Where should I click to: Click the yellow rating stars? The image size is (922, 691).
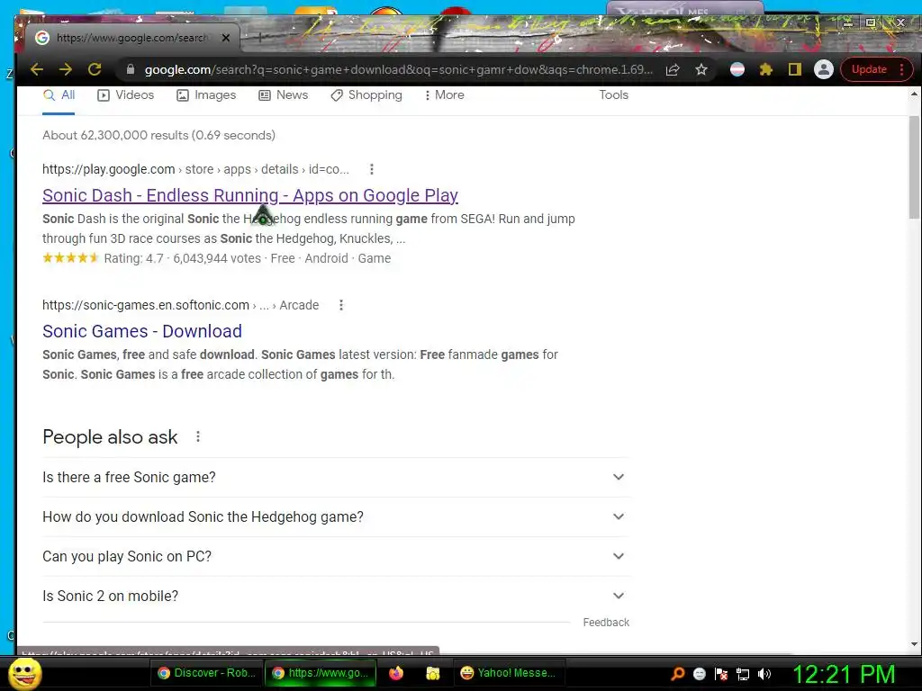[x=70, y=257]
